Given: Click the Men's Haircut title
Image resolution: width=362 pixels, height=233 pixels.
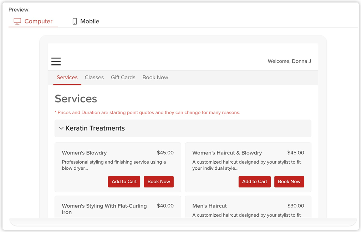Looking at the screenshot, I should tap(210, 206).
